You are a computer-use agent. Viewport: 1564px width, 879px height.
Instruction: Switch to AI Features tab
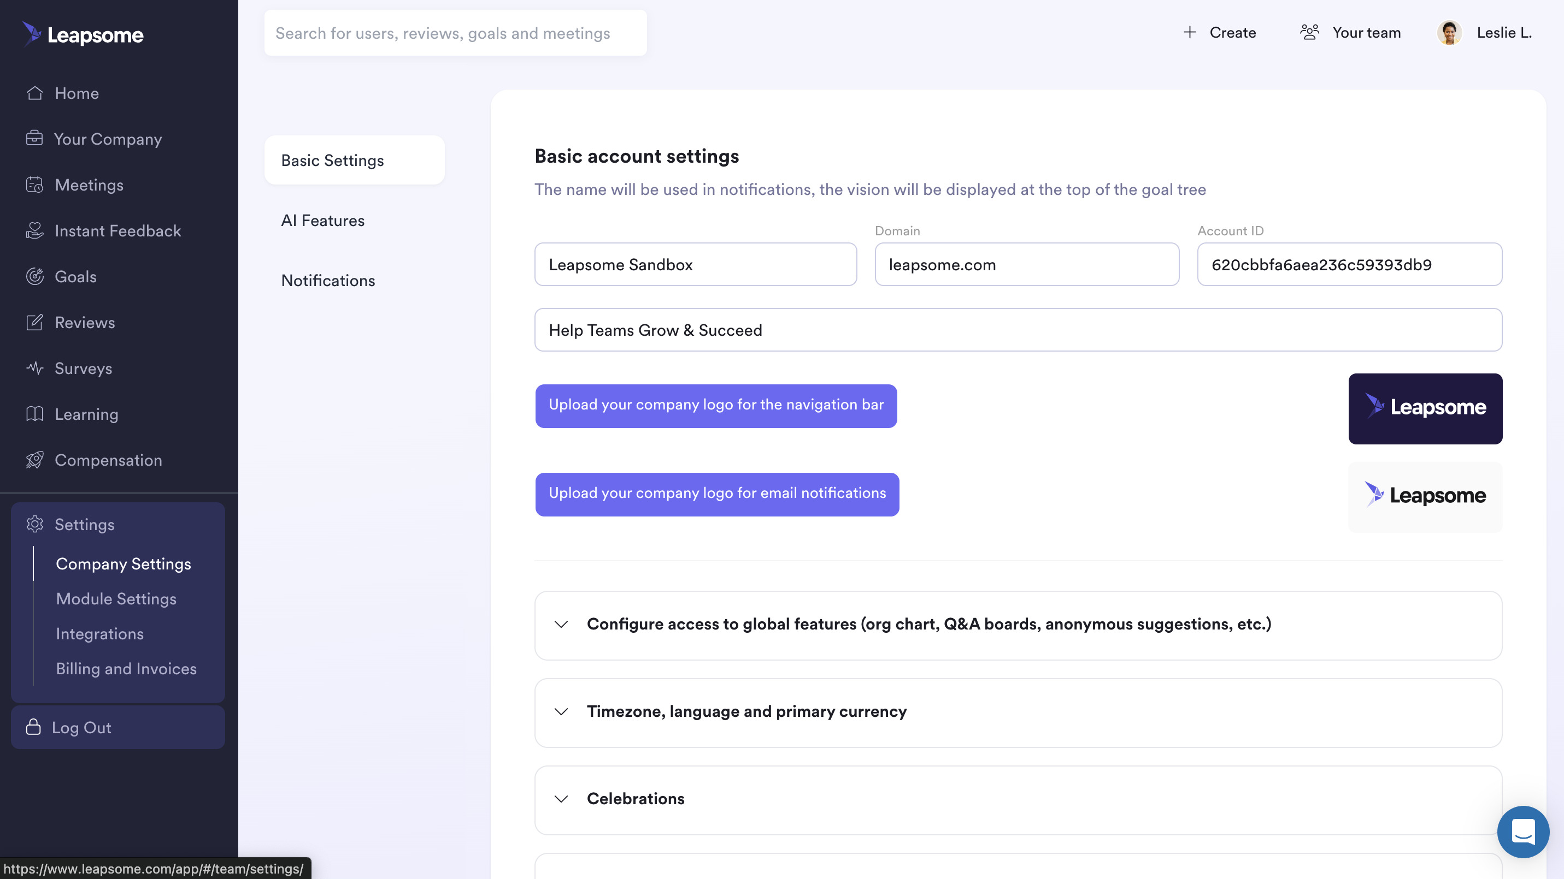coord(322,220)
